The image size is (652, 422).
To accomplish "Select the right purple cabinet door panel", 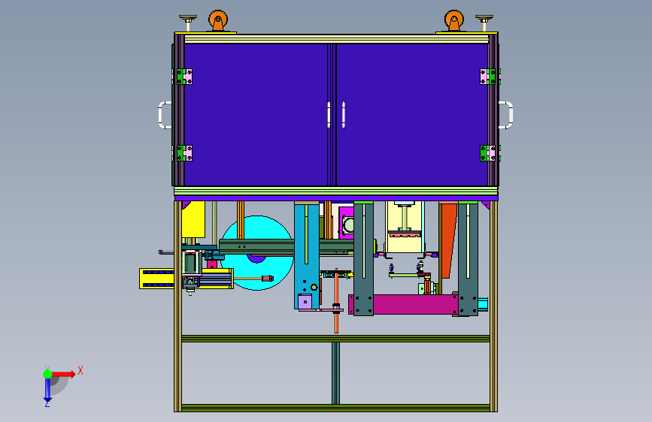I will click(x=411, y=115).
